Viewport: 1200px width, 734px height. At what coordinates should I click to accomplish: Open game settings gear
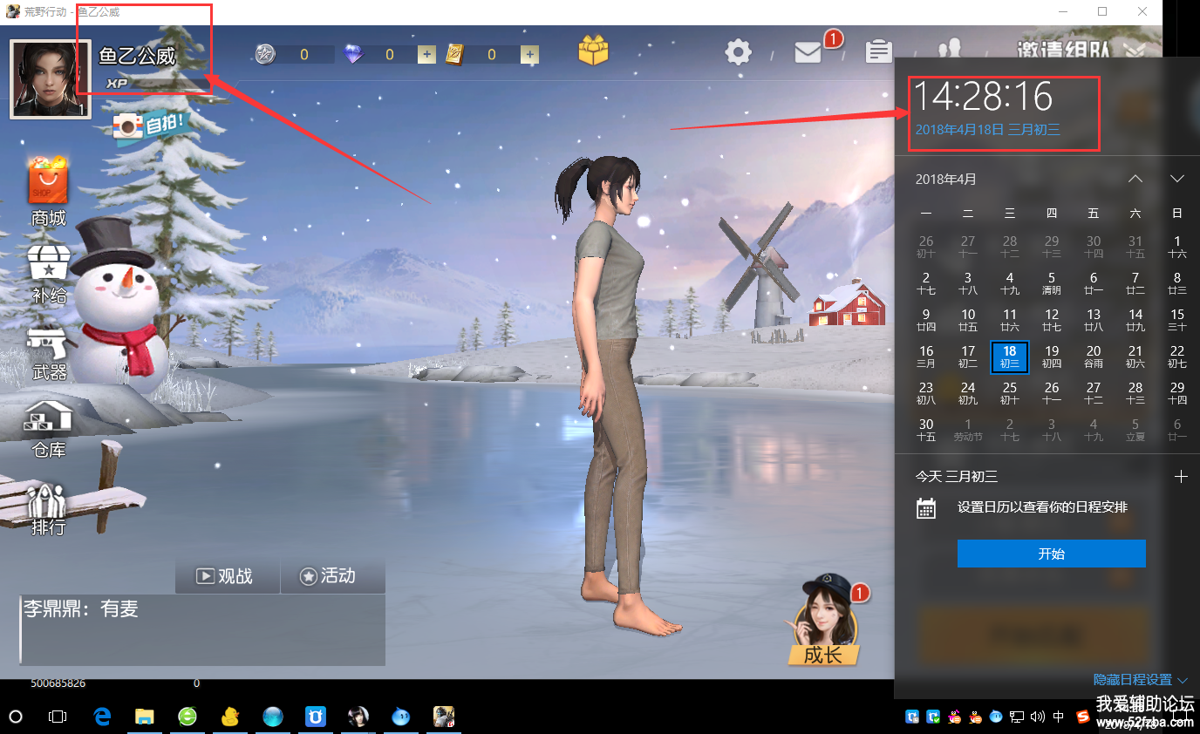(739, 52)
